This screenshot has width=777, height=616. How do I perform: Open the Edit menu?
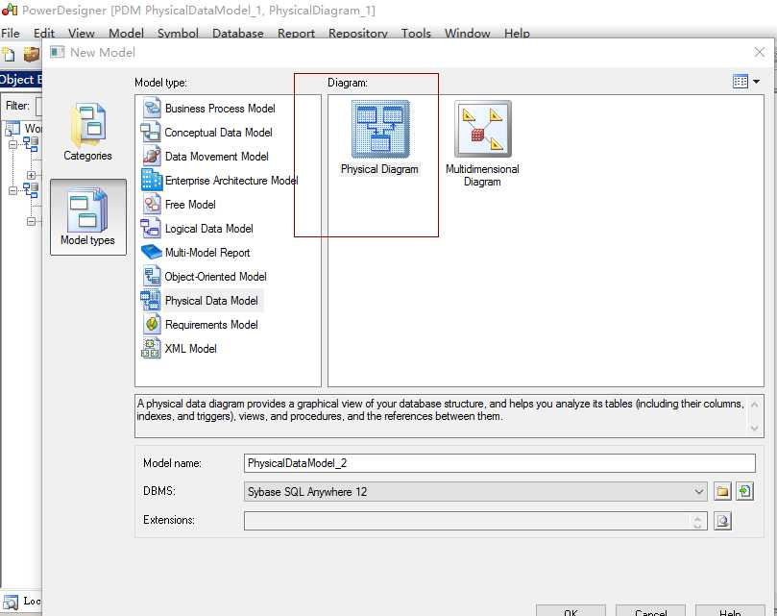[44, 34]
